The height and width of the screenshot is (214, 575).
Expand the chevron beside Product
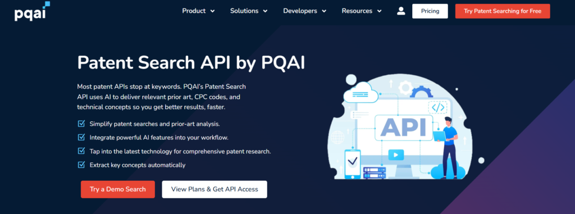[x=212, y=11]
